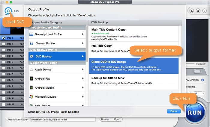Click the AMD/Nvidia label
The image size is (210, 127).
(192, 80)
